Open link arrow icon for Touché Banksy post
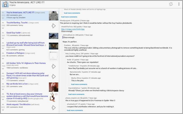This screenshot has height=114, width=183. [54, 26]
